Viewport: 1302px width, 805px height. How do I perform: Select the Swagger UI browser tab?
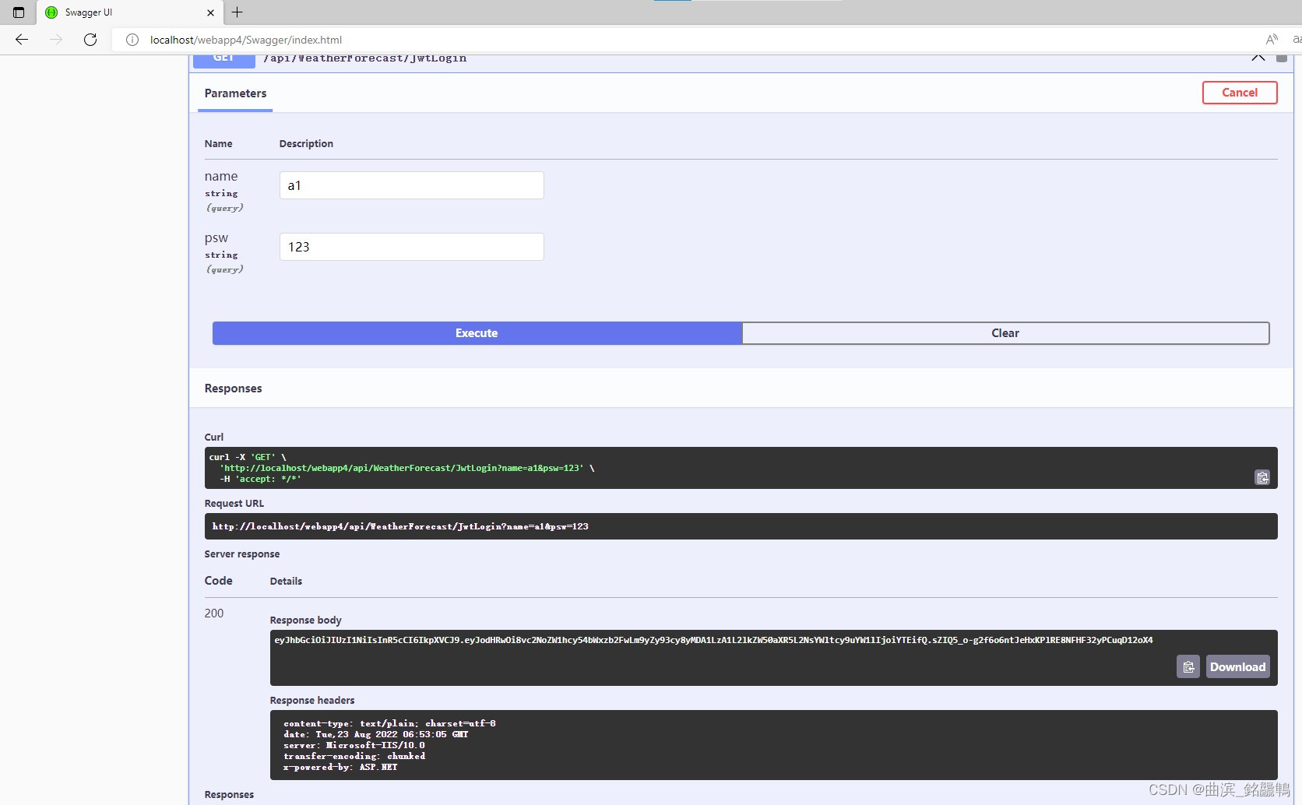[x=129, y=12]
